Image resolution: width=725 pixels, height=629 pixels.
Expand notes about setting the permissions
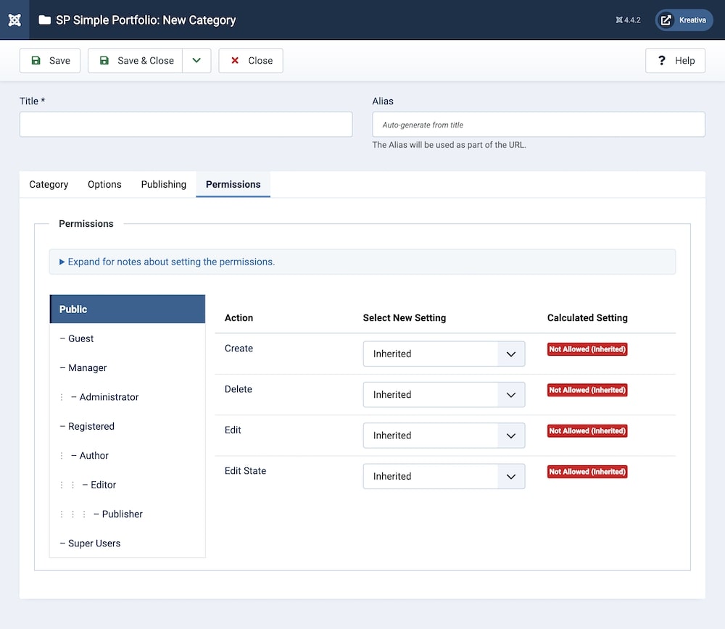tap(167, 262)
